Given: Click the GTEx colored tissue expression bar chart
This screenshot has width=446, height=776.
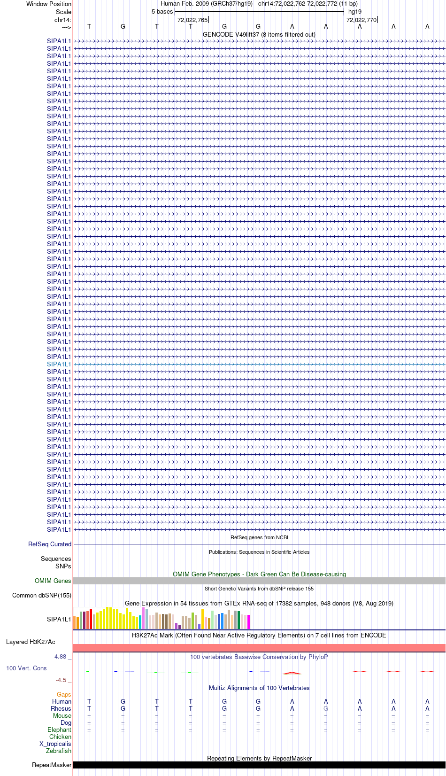Looking at the screenshot, I should [161, 618].
